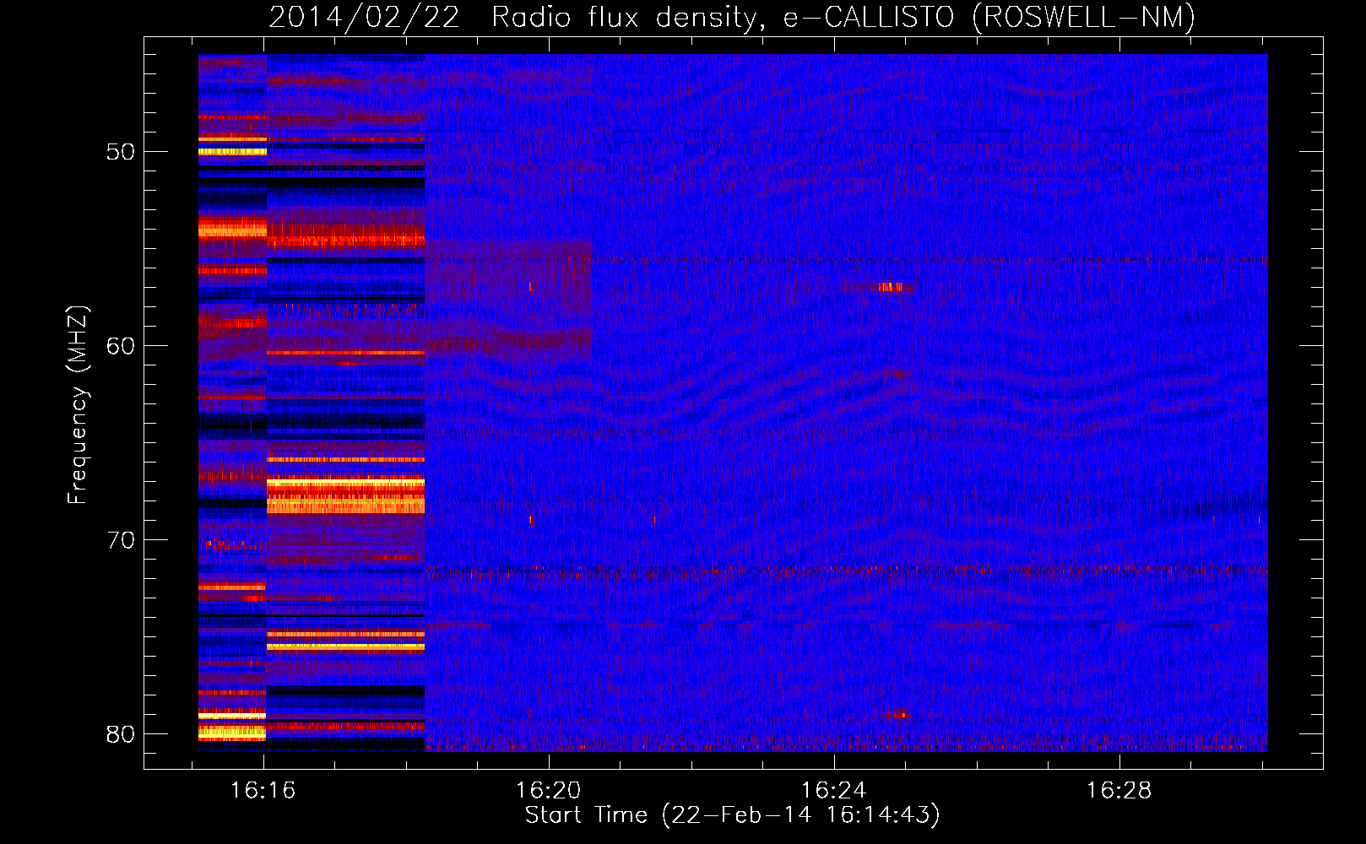The height and width of the screenshot is (844, 1366).
Task: Click the 16:28 time tick label
Action: (x=1119, y=791)
